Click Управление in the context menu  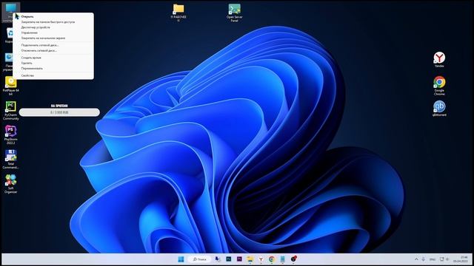[53, 33]
